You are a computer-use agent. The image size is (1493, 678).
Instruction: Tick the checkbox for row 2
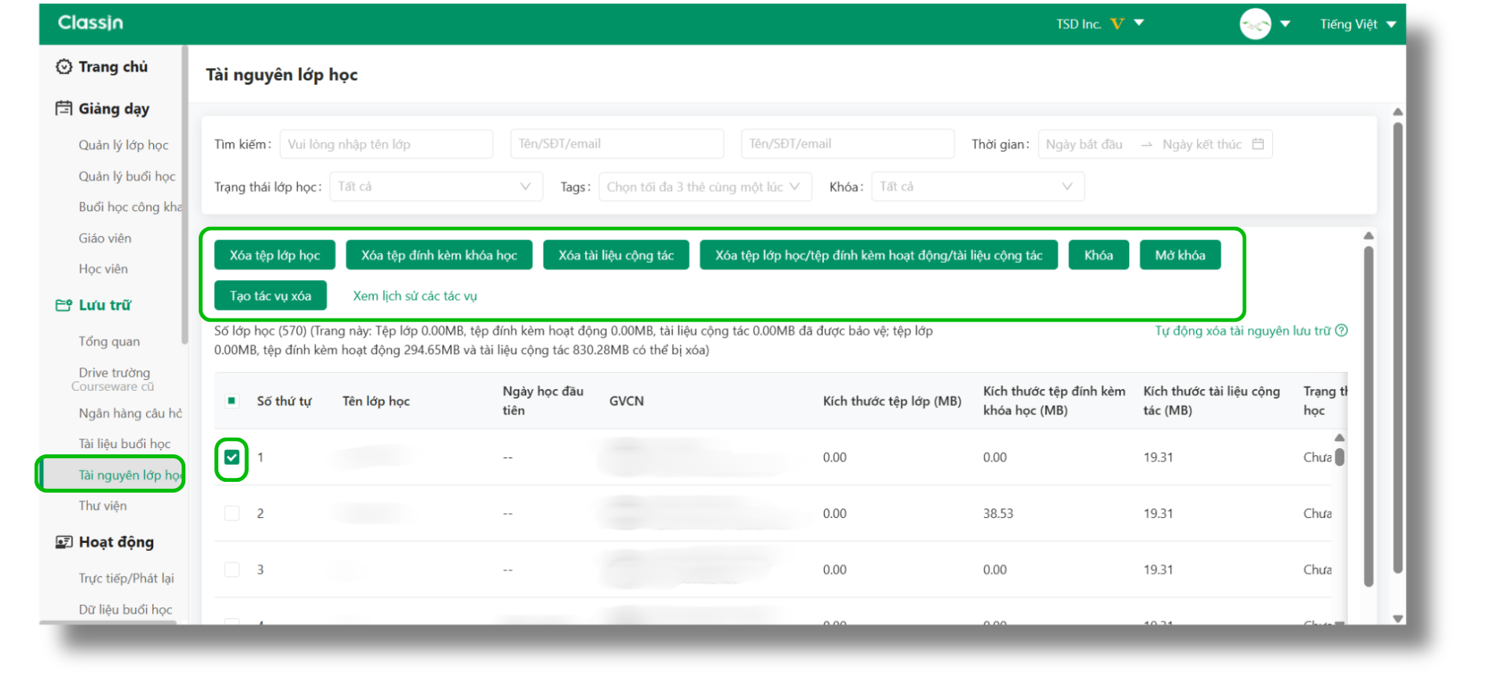[232, 513]
